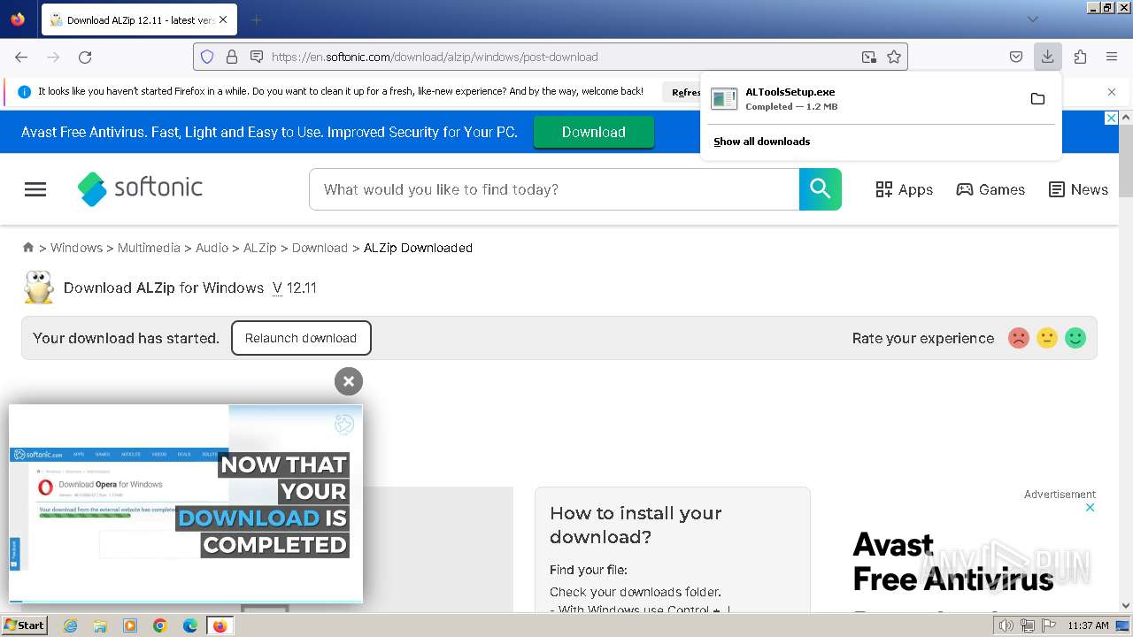Focus the Softonic search field
The height and width of the screenshot is (637, 1133).
click(x=554, y=189)
